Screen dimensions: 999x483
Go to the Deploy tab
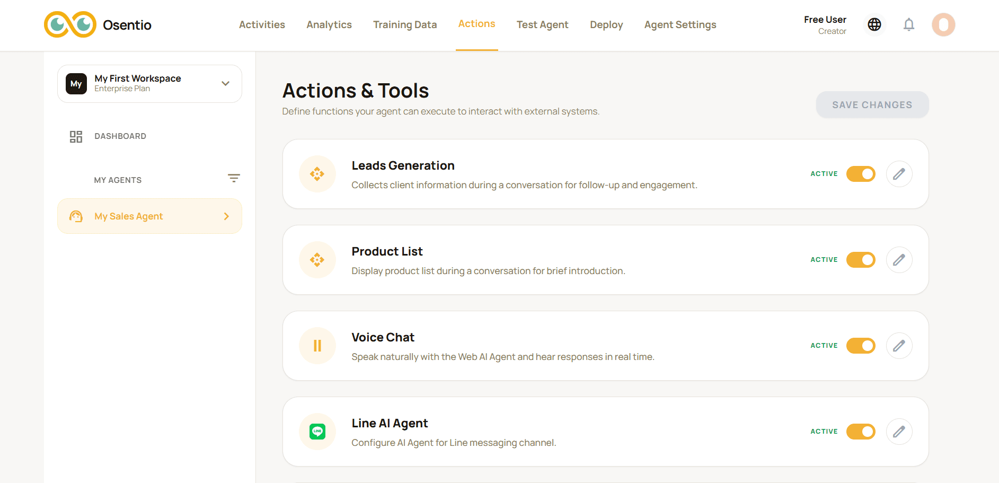[x=606, y=25]
